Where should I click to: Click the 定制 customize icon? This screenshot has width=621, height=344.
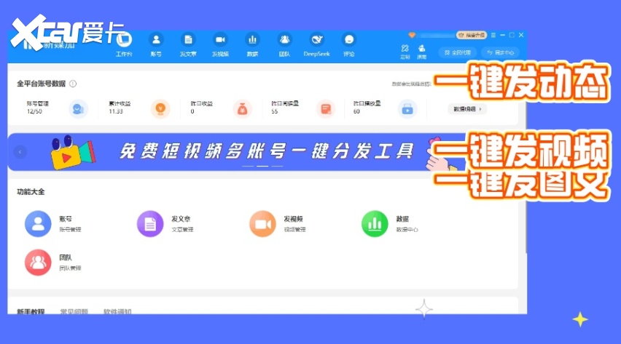click(x=405, y=48)
